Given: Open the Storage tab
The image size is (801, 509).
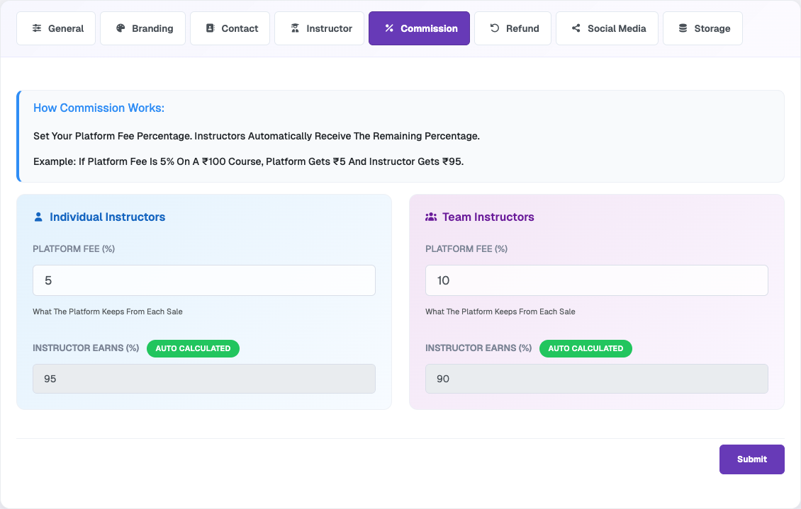Looking at the screenshot, I should 703,28.
